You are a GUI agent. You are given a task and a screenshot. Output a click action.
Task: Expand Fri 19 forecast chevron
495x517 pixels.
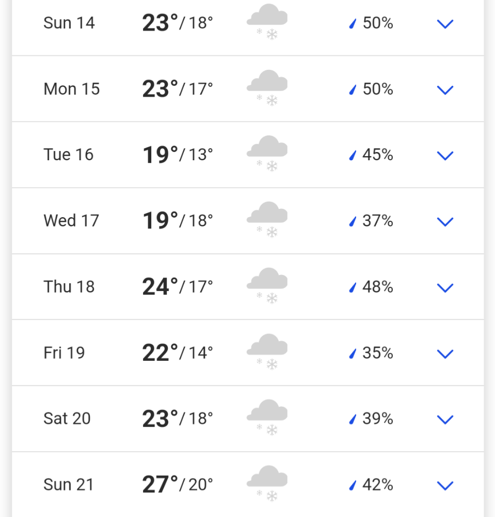tap(445, 354)
